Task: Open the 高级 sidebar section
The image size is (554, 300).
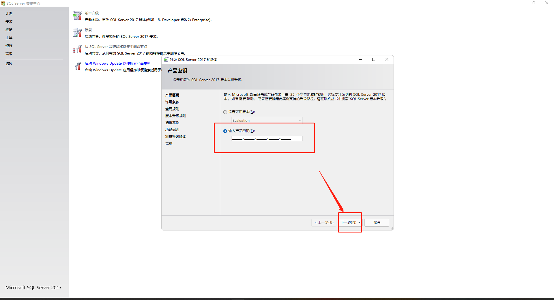Action: click(x=9, y=54)
